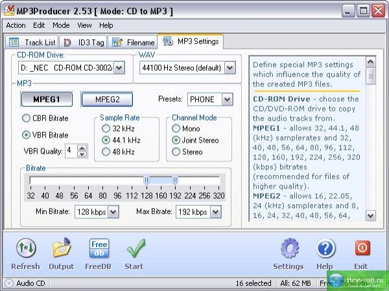
Task: Open the Output folder icon
Action: (61, 249)
